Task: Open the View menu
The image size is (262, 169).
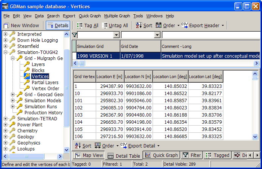Action: (x=27, y=16)
